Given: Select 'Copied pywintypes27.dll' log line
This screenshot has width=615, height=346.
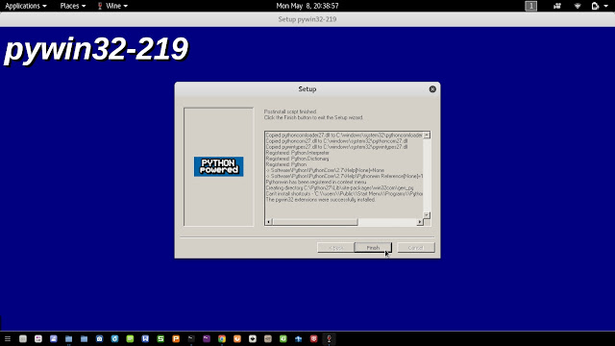Looking at the screenshot, I should click(x=336, y=147).
